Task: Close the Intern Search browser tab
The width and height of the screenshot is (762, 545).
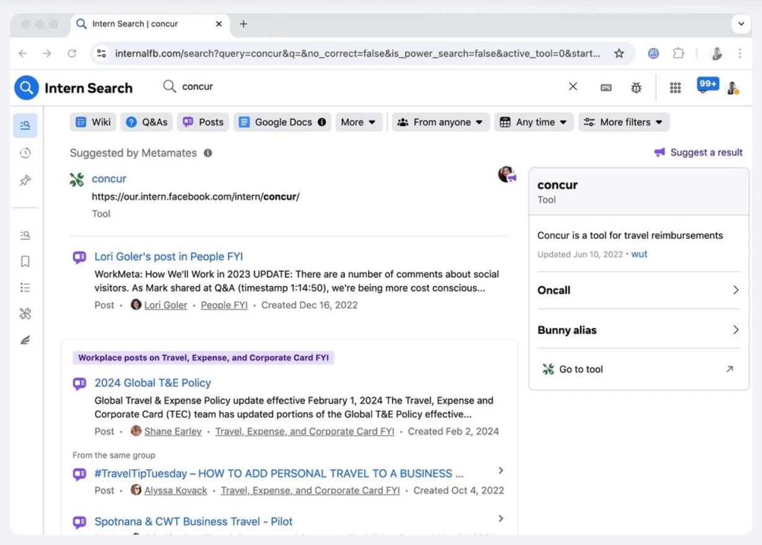Action: click(218, 24)
